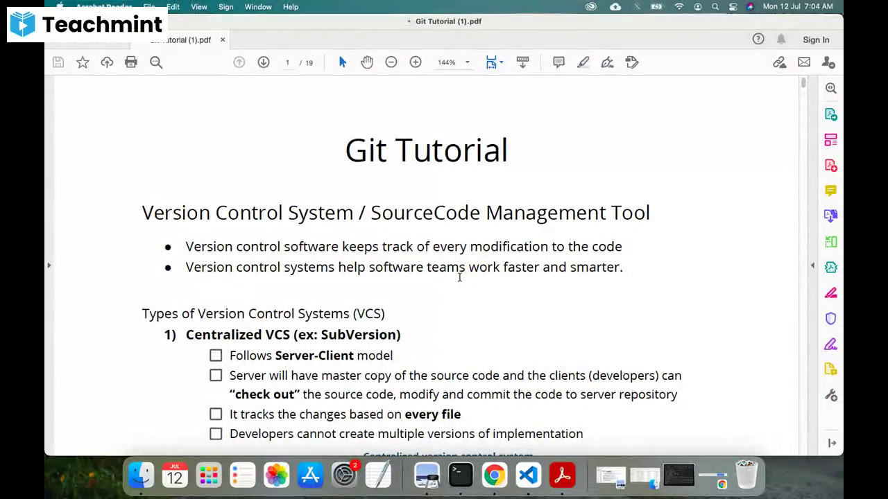Click the zoom out minus icon
888x499 pixels.
click(x=391, y=62)
